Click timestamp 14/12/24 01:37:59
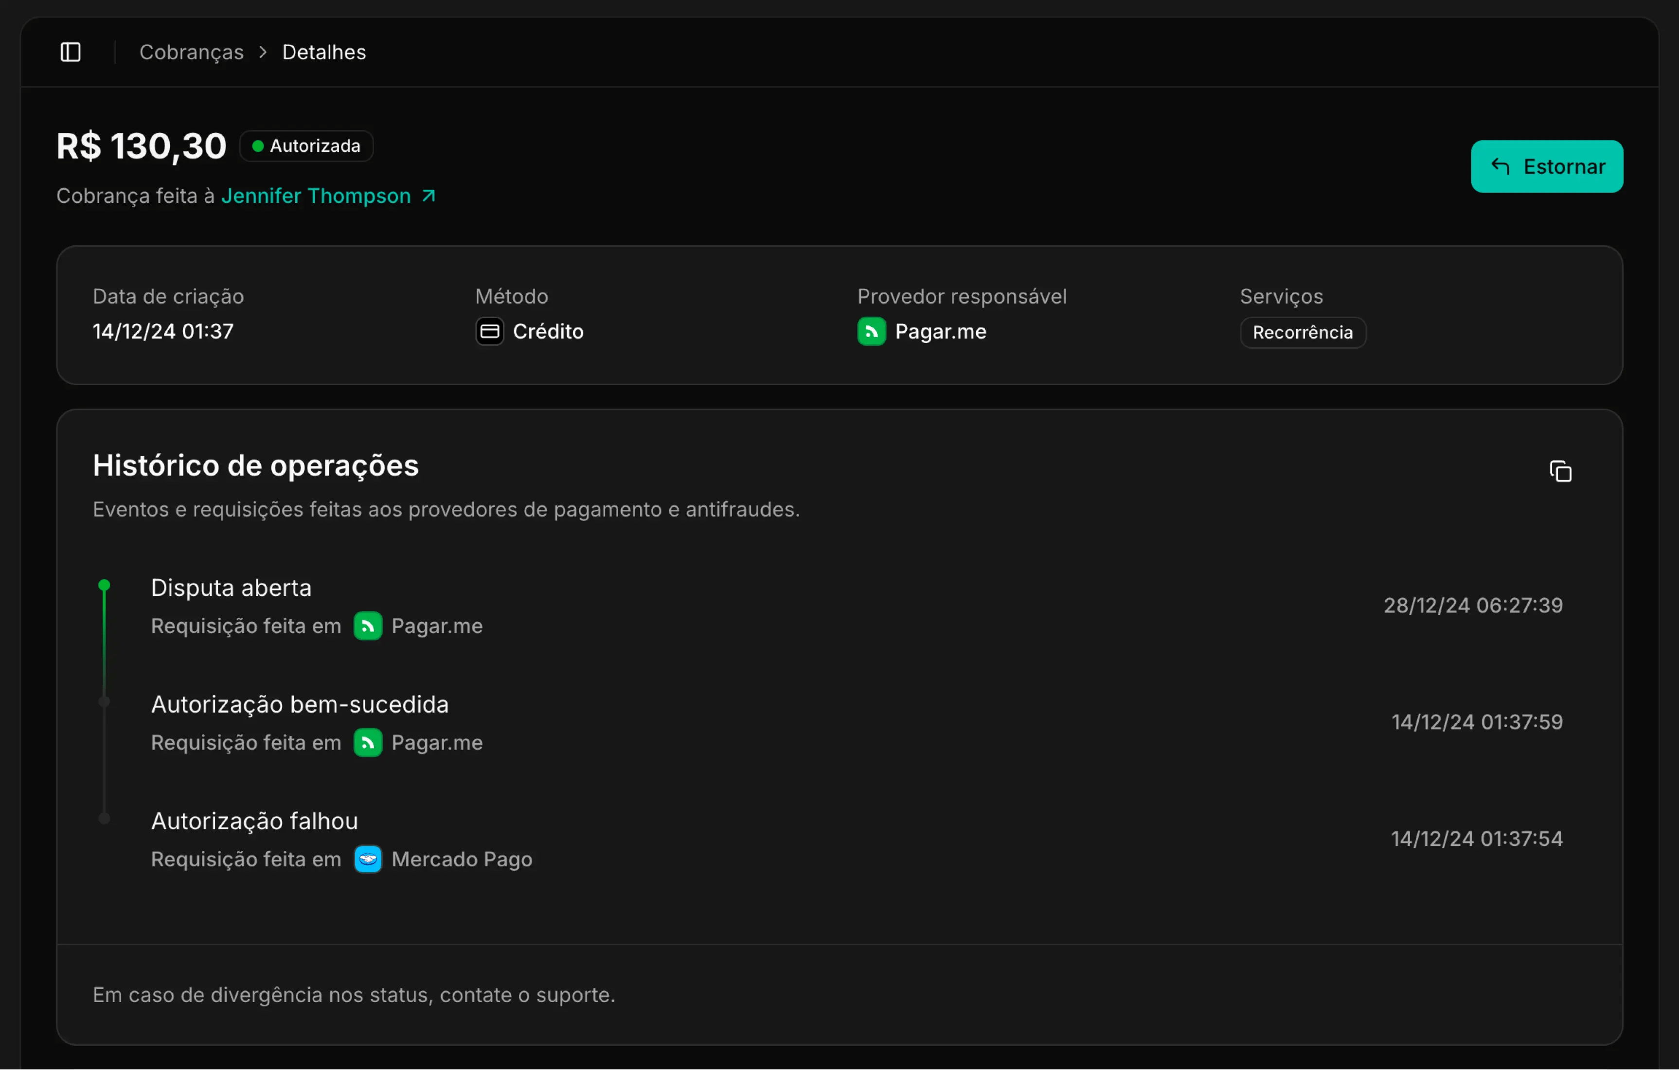Viewport: 1679px width, 1074px height. coord(1477,722)
